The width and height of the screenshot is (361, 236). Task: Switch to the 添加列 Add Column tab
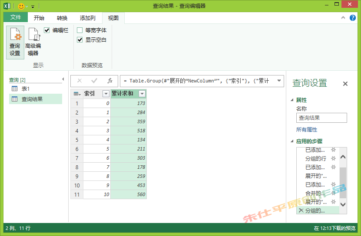click(x=87, y=18)
